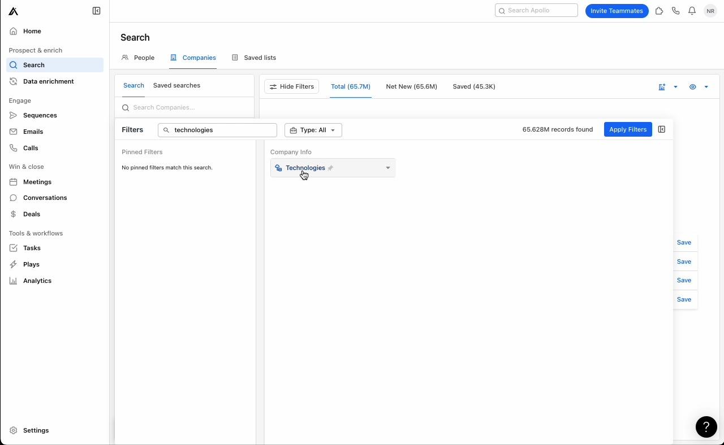The width and height of the screenshot is (724, 445).
Task: Switch to the People tab
Action: coord(138,58)
